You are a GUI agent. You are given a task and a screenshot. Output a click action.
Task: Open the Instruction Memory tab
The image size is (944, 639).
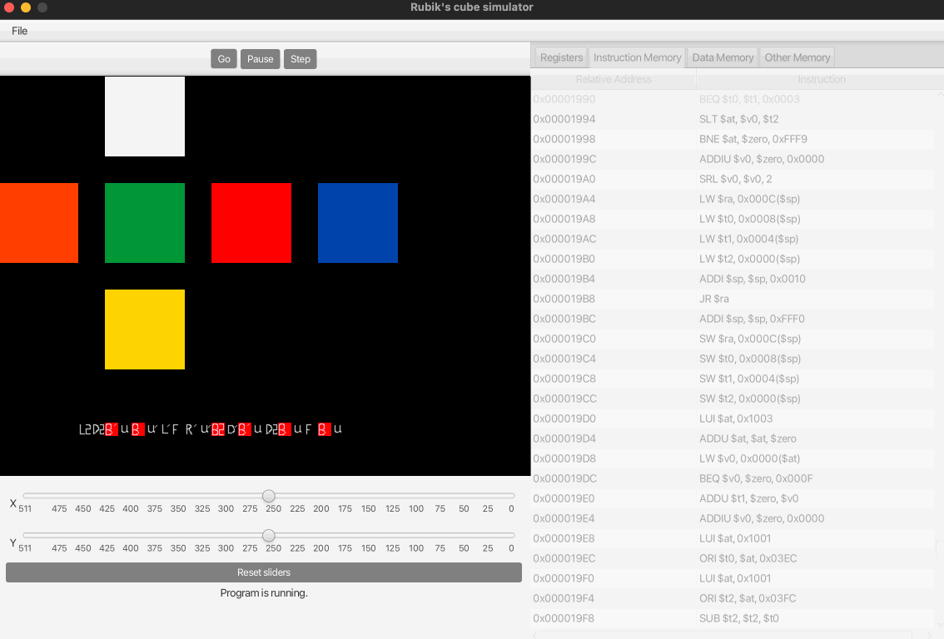coord(637,57)
